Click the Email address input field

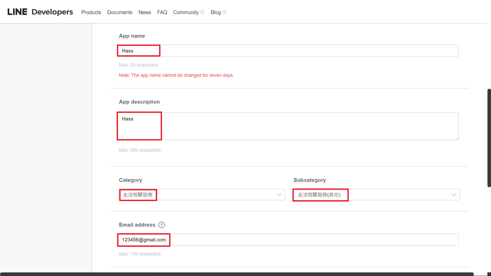[288, 240]
